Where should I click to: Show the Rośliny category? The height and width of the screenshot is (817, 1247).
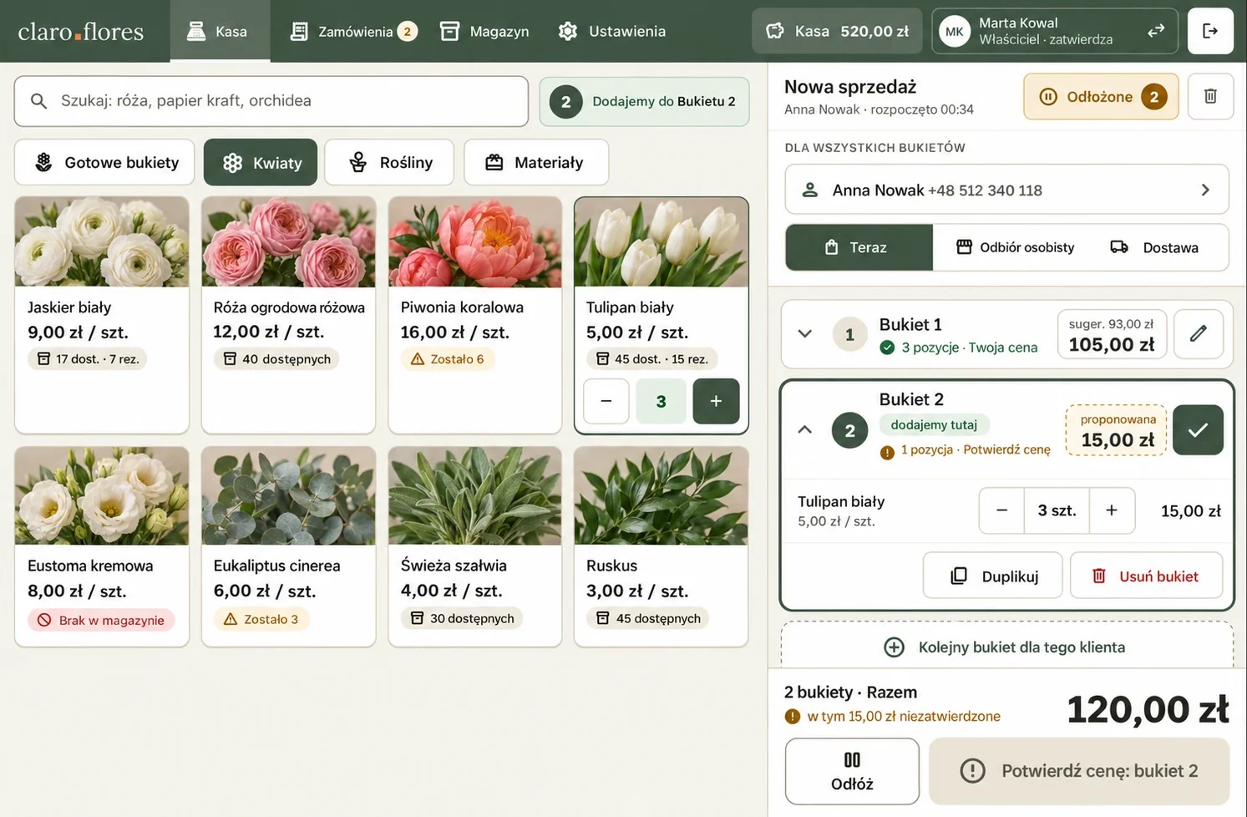click(x=389, y=162)
